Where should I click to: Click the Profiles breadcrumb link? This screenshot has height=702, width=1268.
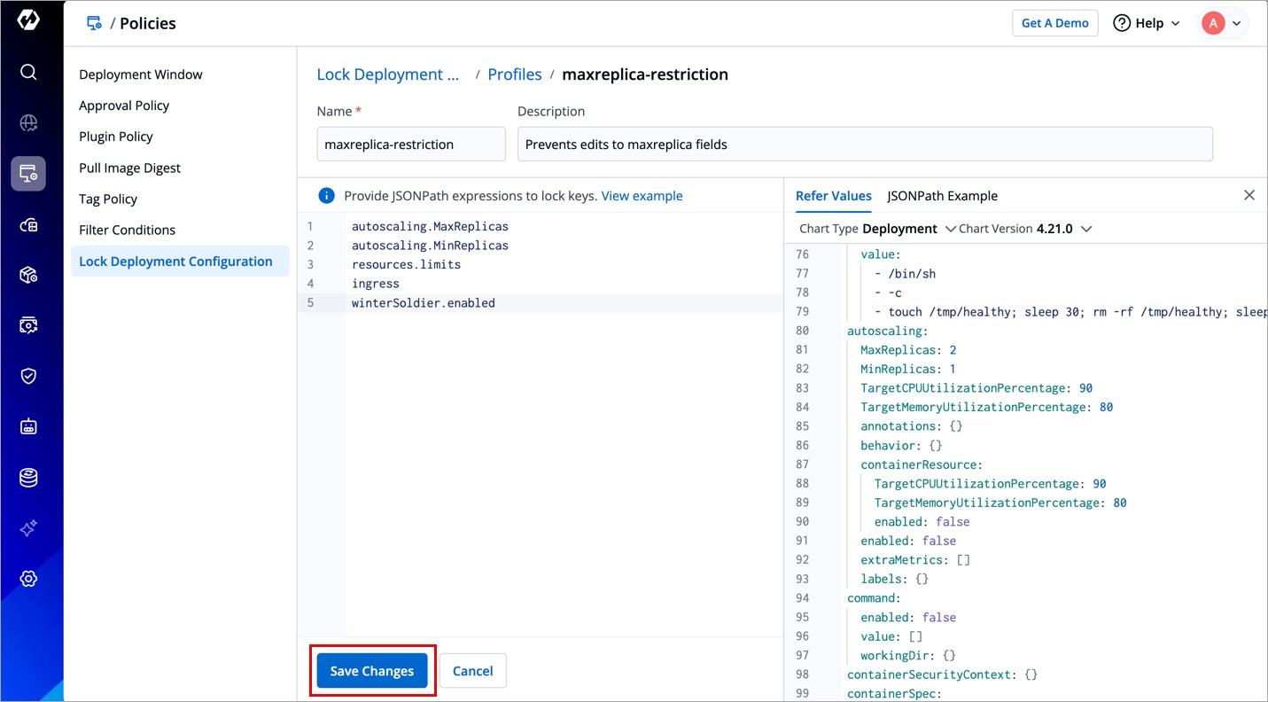(x=514, y=74)
